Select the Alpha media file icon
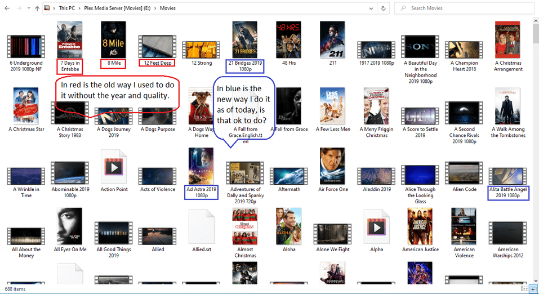The image size is (539, 294). point(376,227)
